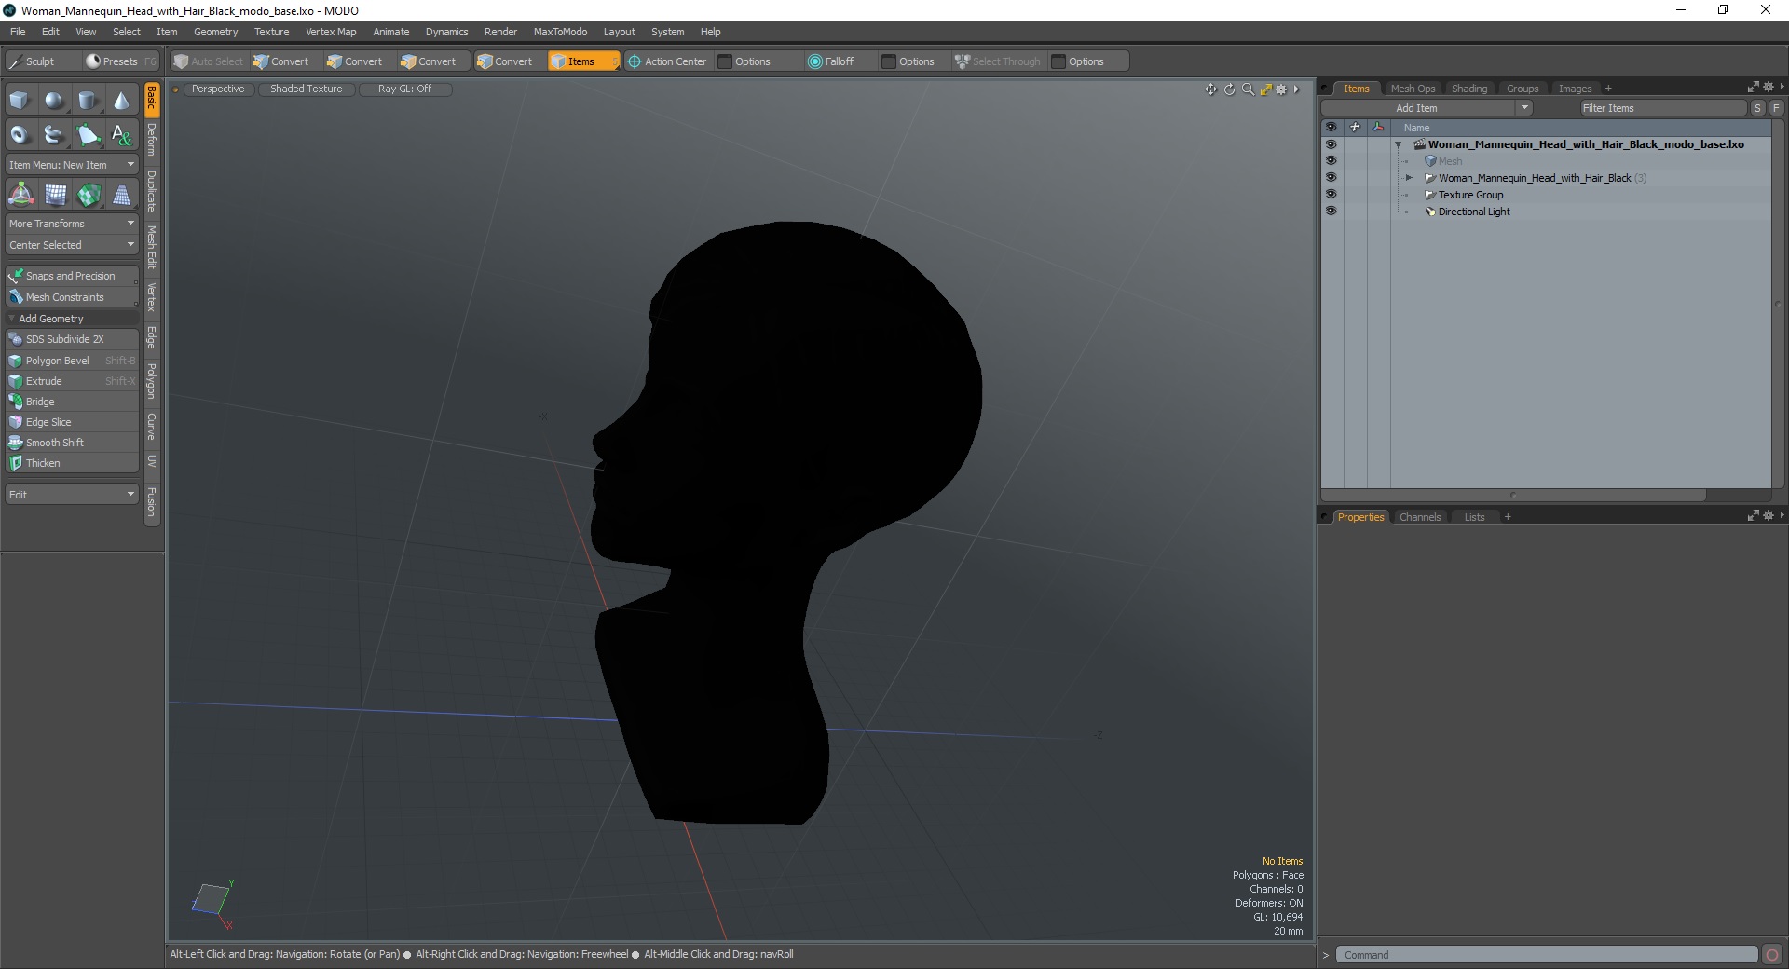Click the viewport rotate icon
The image size is (1789, 969).
1229,89
